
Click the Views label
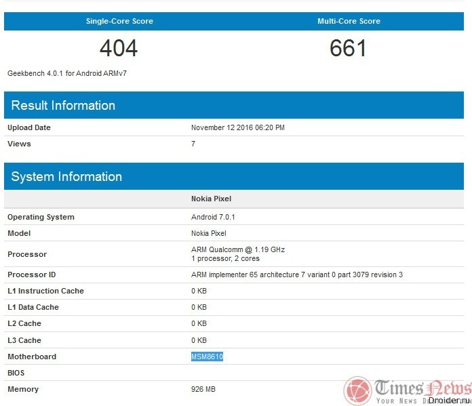19,144
